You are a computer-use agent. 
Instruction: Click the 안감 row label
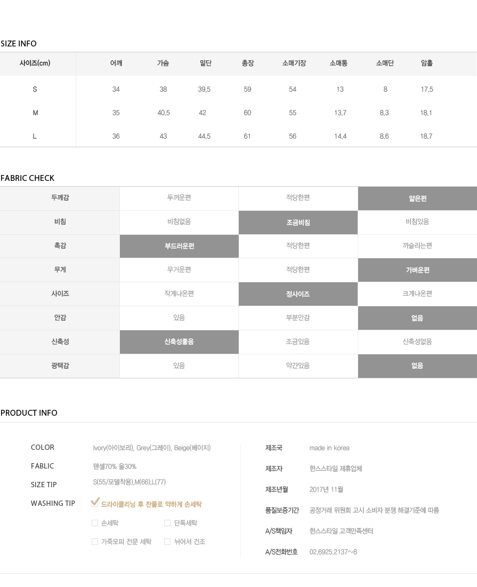pyautogui.click(x=60, y=318)
